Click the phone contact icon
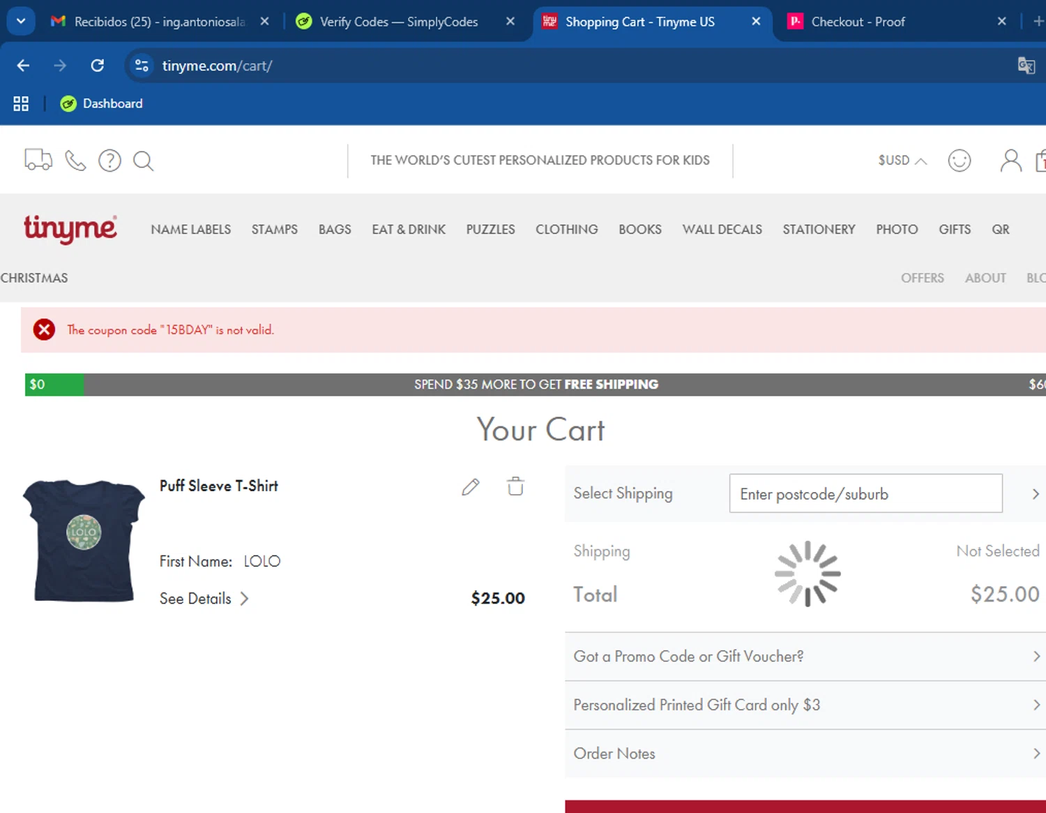1046x813 pixels. pos(75,161)
